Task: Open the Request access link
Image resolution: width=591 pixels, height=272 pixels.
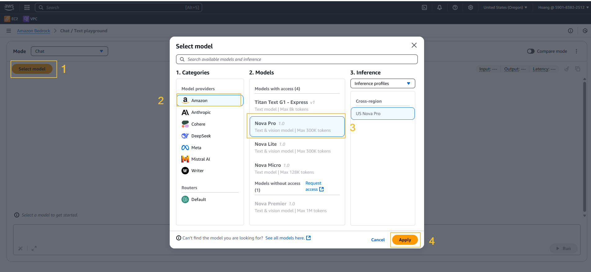Action: tap(315, 186)
